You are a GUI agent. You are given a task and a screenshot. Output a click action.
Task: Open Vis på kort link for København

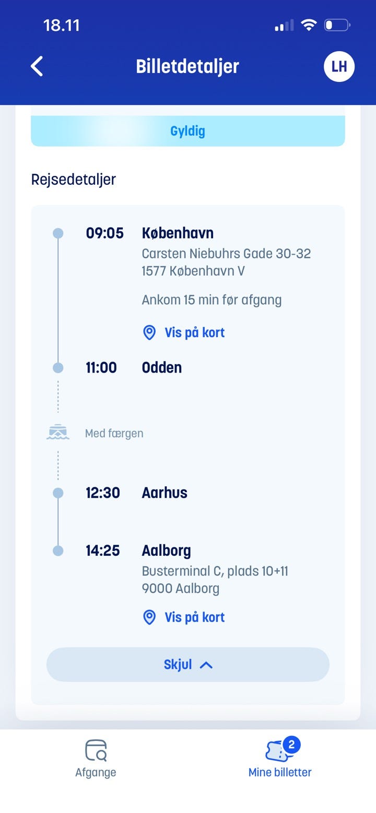tap(194, 332)
